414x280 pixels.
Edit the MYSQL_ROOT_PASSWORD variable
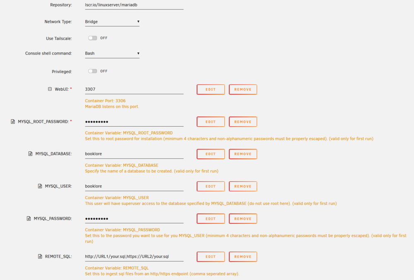(x=211, y=122)
